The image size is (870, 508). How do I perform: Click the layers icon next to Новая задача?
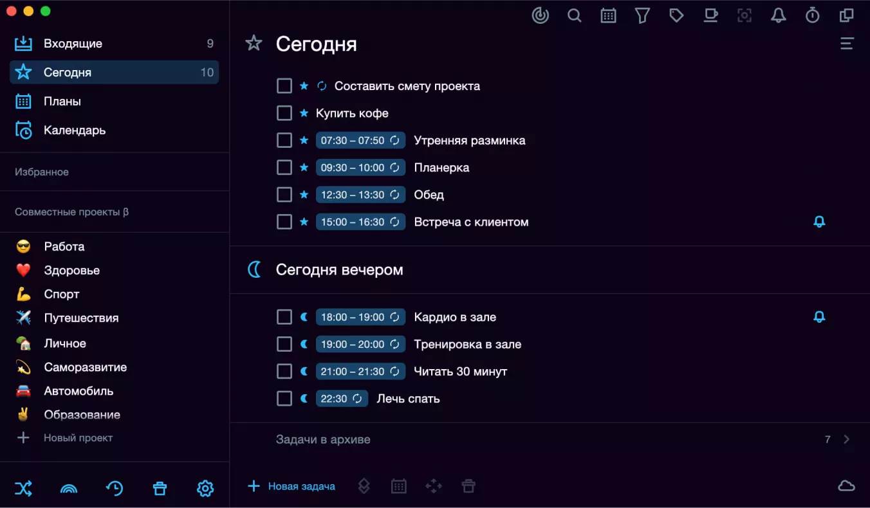click(x=364, y=486)
